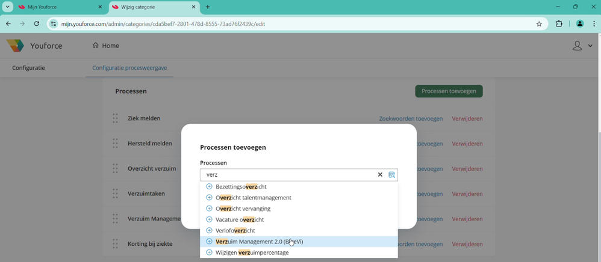Clear the process search field text
The height and width of the screenshot is (262, 601).
[x=380, y=175]
